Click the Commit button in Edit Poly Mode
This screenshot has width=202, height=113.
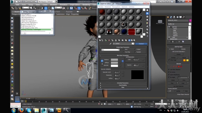click(x=178, y=54)
